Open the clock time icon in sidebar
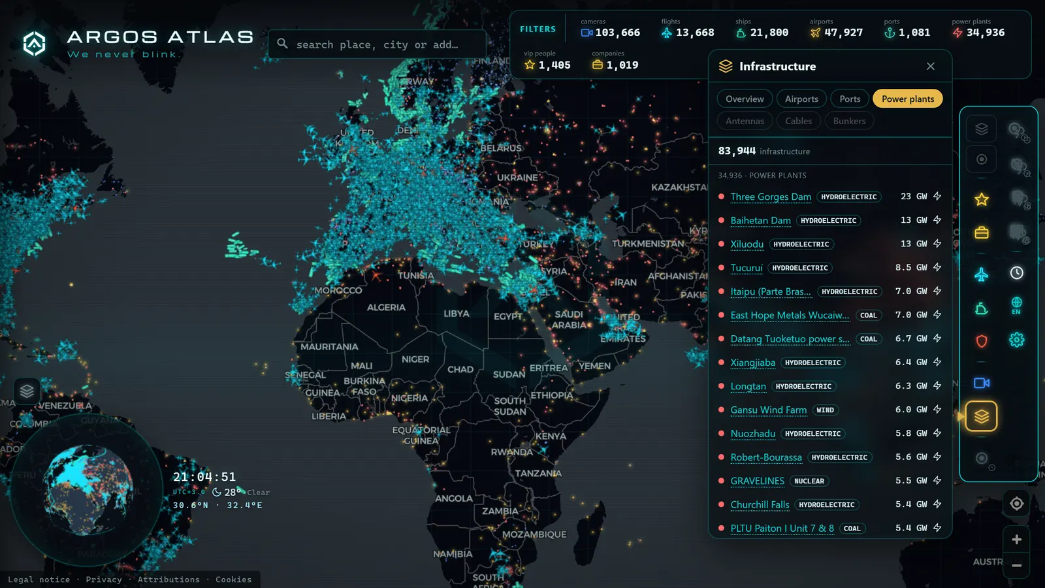Viewport: 1045px width, 588px height. coord(1016,273)
